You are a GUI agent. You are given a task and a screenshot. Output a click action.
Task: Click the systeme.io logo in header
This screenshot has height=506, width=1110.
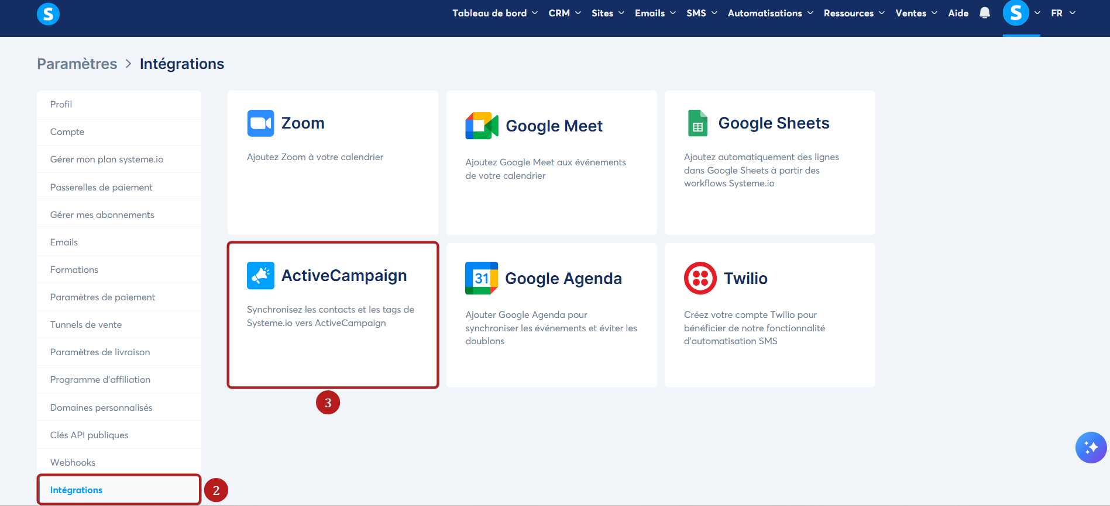(48, 13)
